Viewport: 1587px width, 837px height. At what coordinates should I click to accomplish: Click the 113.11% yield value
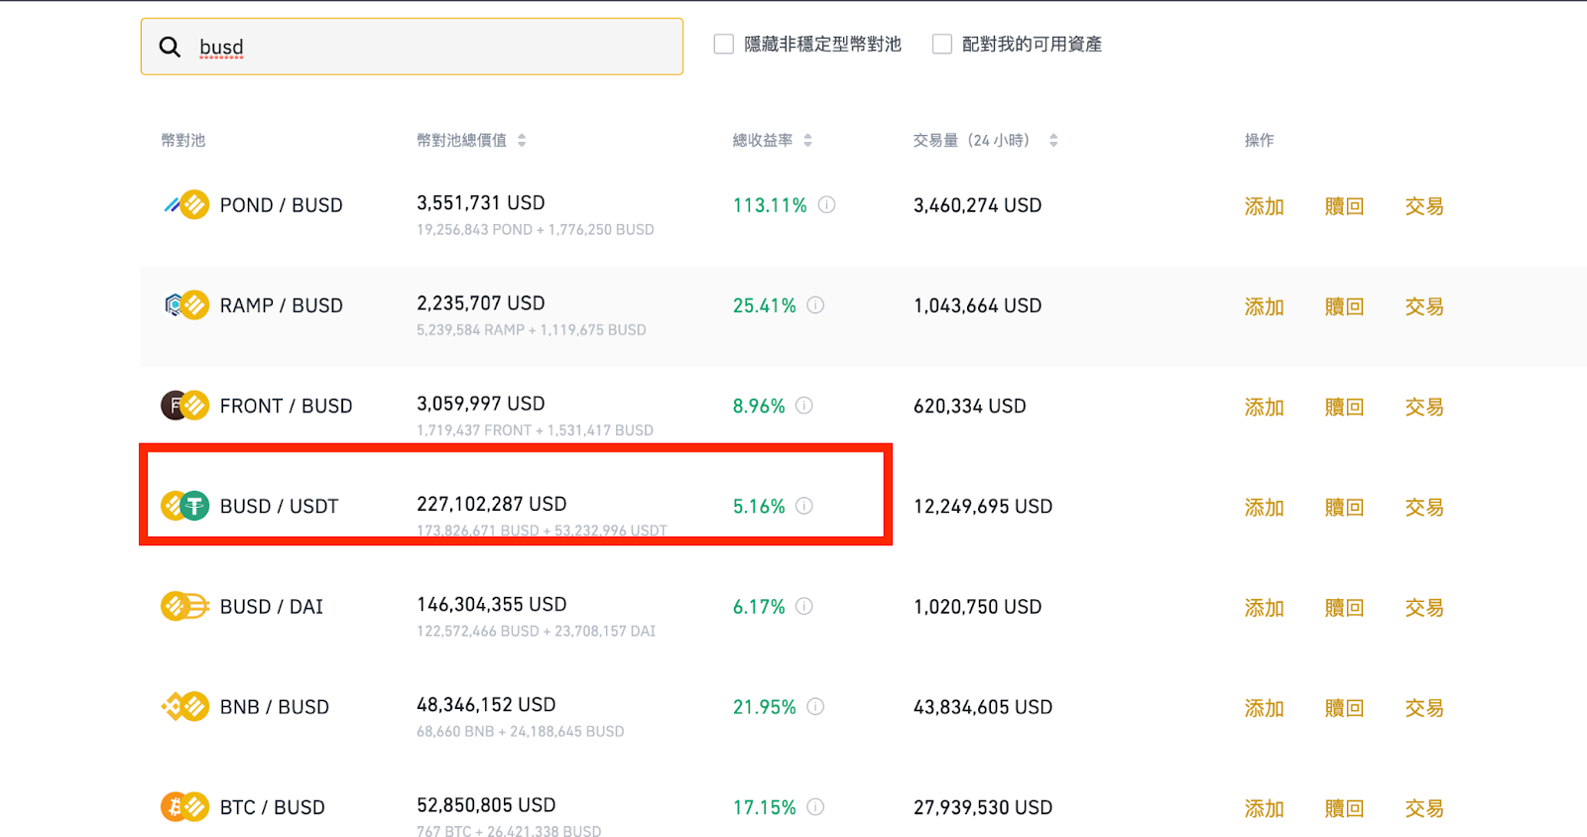(770, 205)
